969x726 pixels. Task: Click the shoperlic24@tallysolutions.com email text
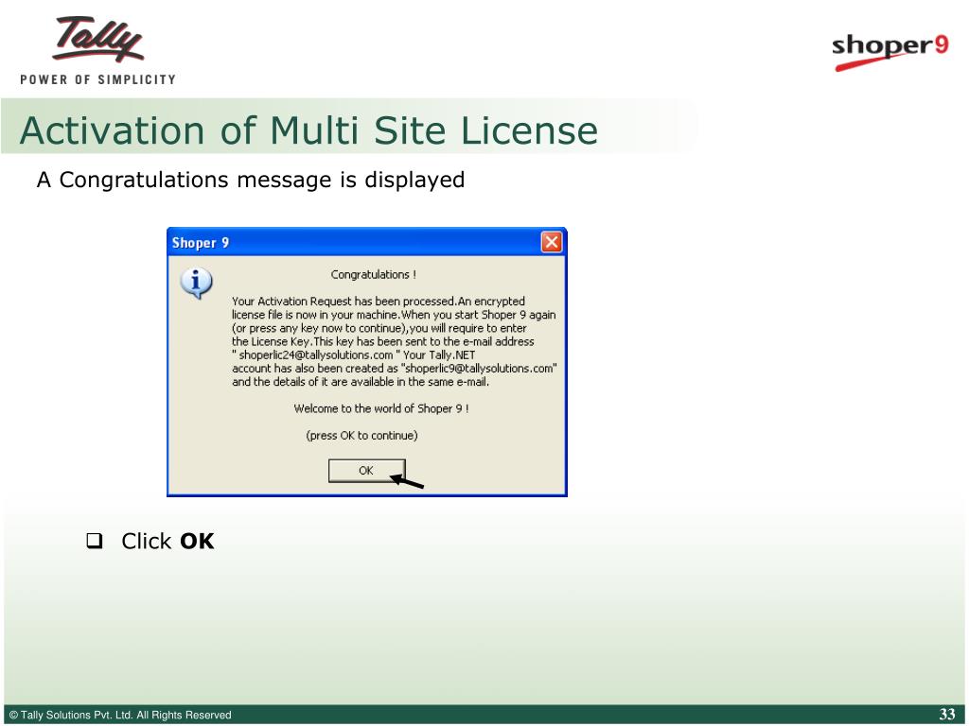coord(316,355)
